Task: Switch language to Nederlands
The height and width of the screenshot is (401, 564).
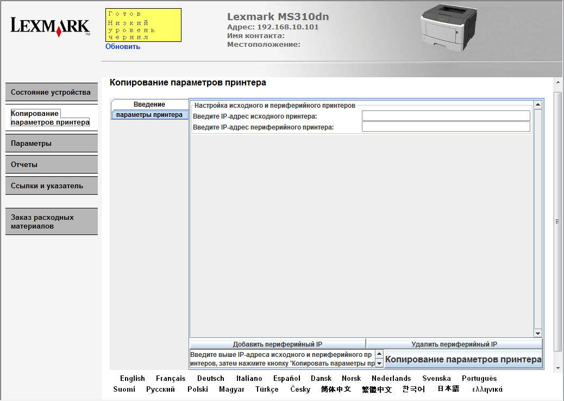Action: 391,378
